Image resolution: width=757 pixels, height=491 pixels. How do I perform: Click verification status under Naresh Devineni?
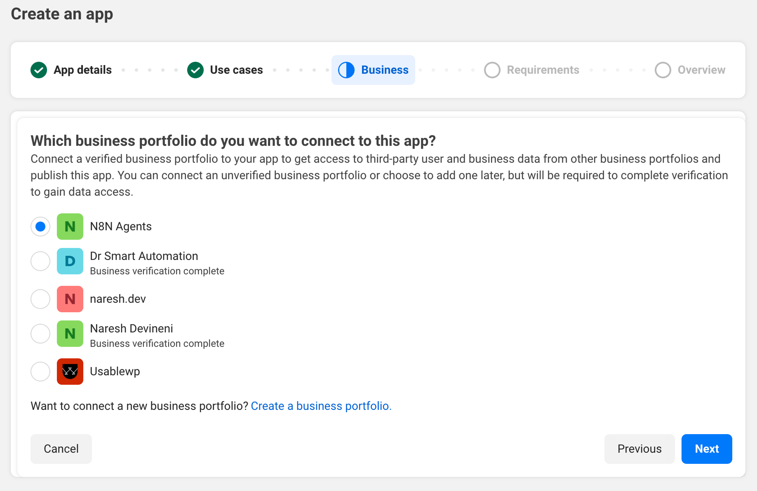pos(157,344)
